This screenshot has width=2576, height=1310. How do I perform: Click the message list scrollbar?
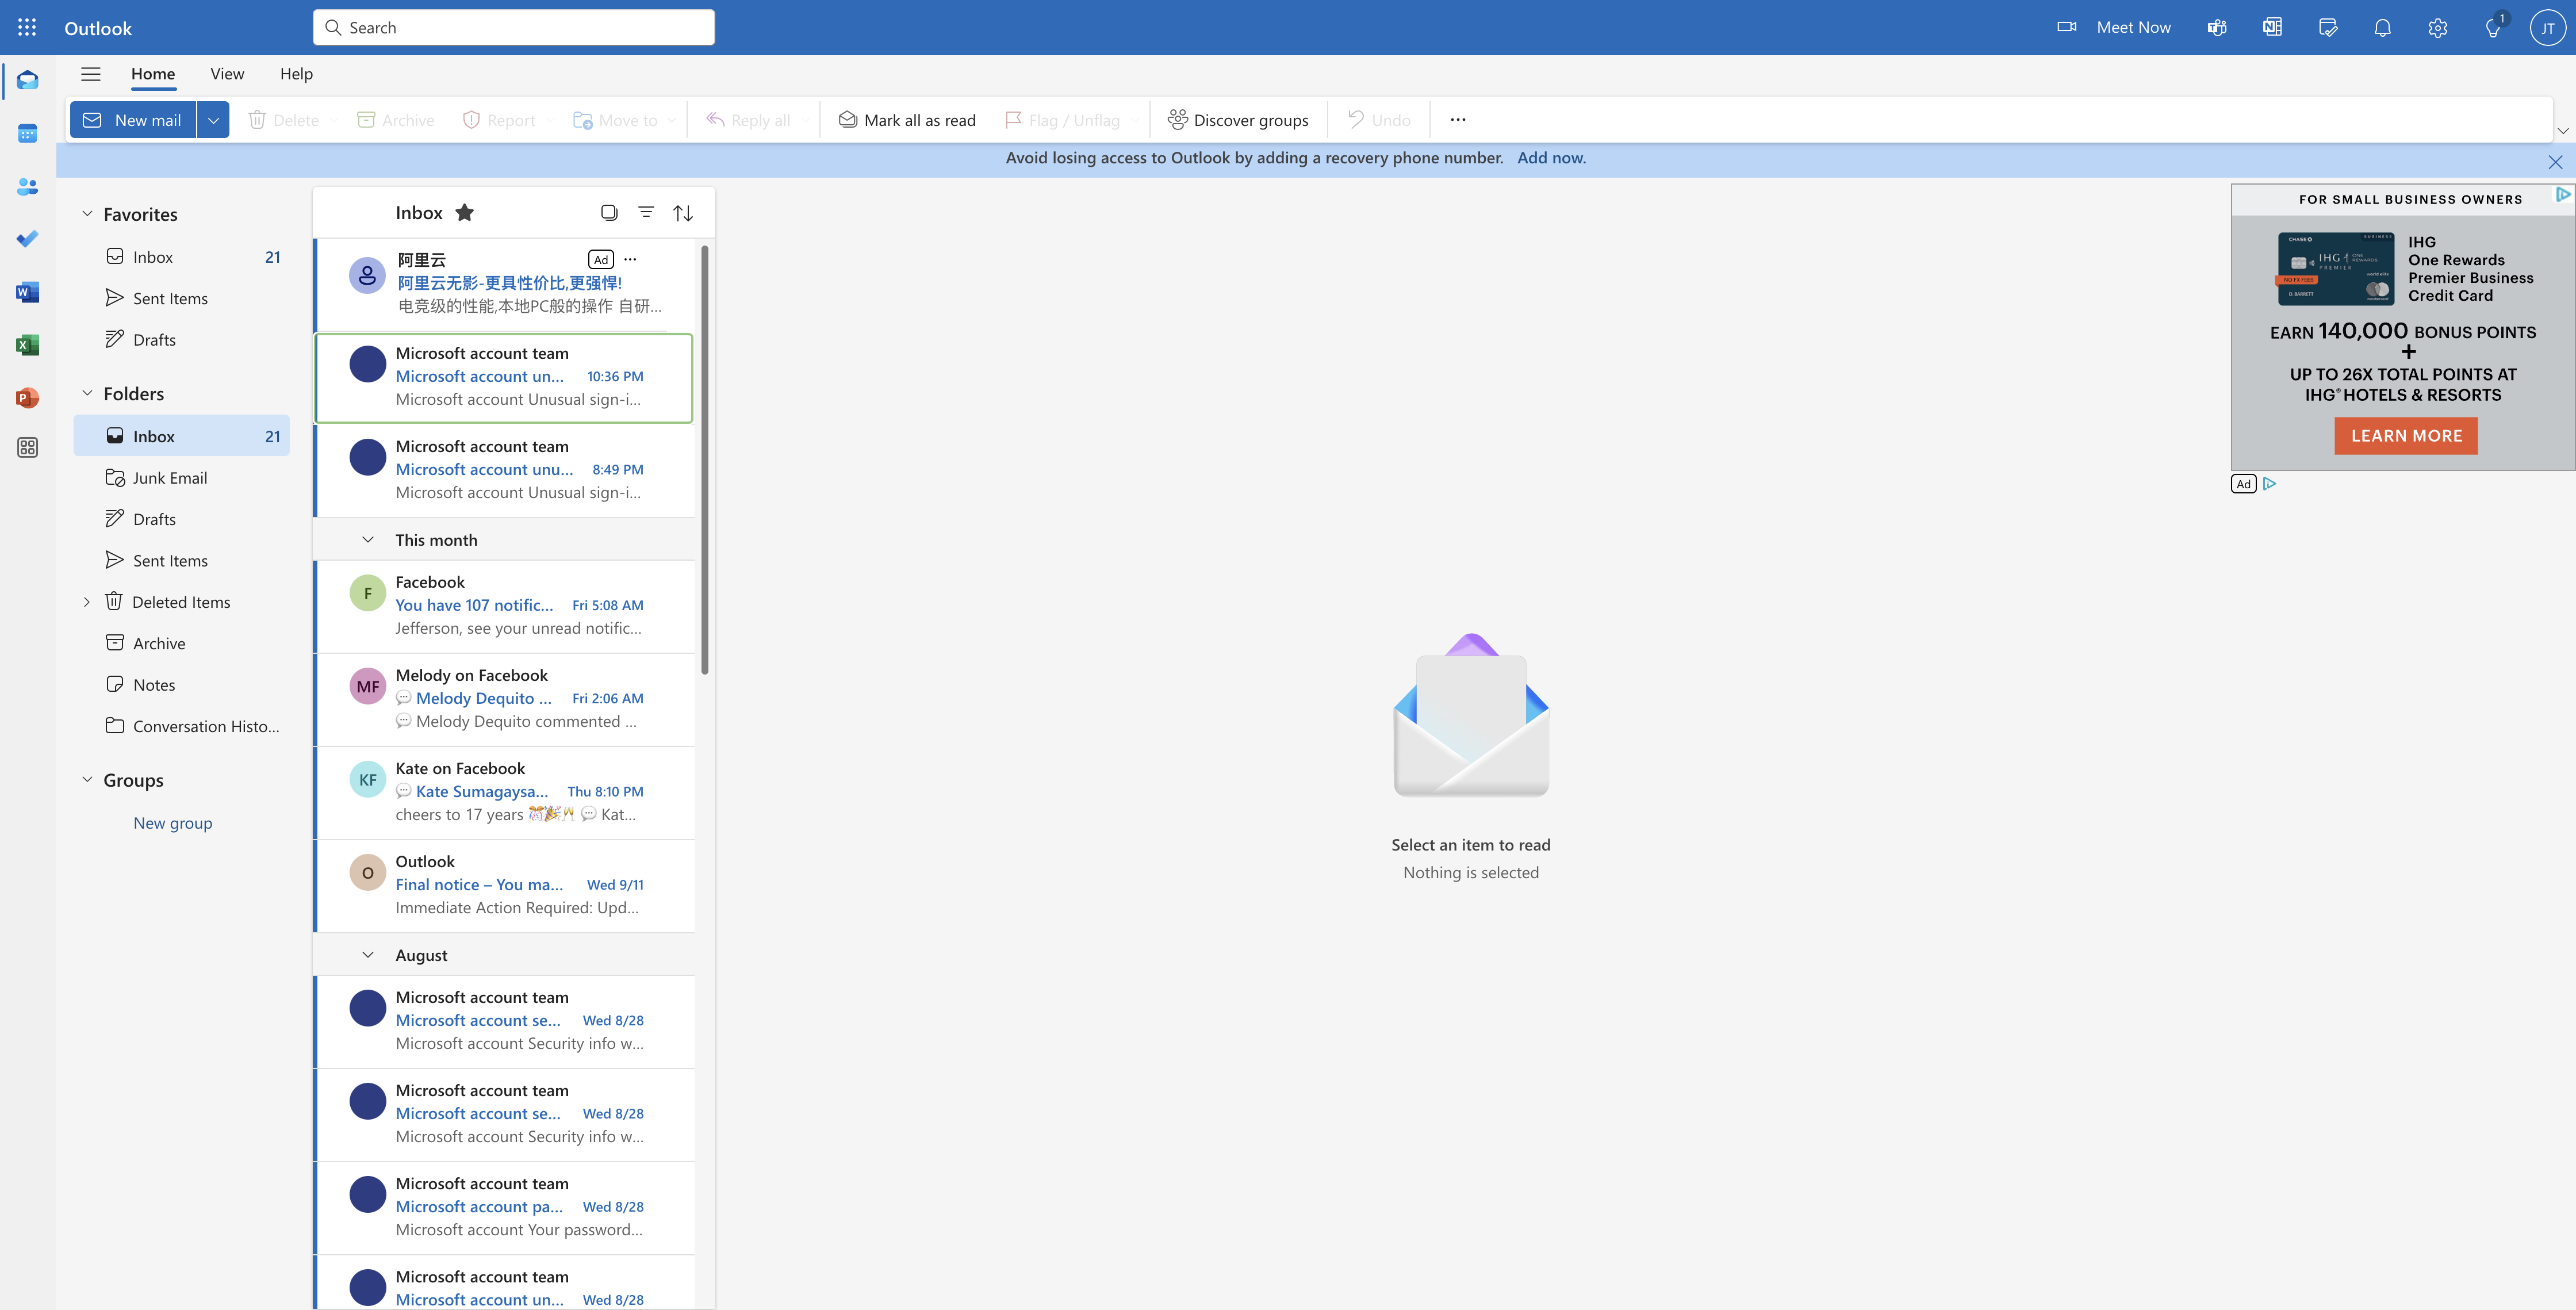(705, 460)
